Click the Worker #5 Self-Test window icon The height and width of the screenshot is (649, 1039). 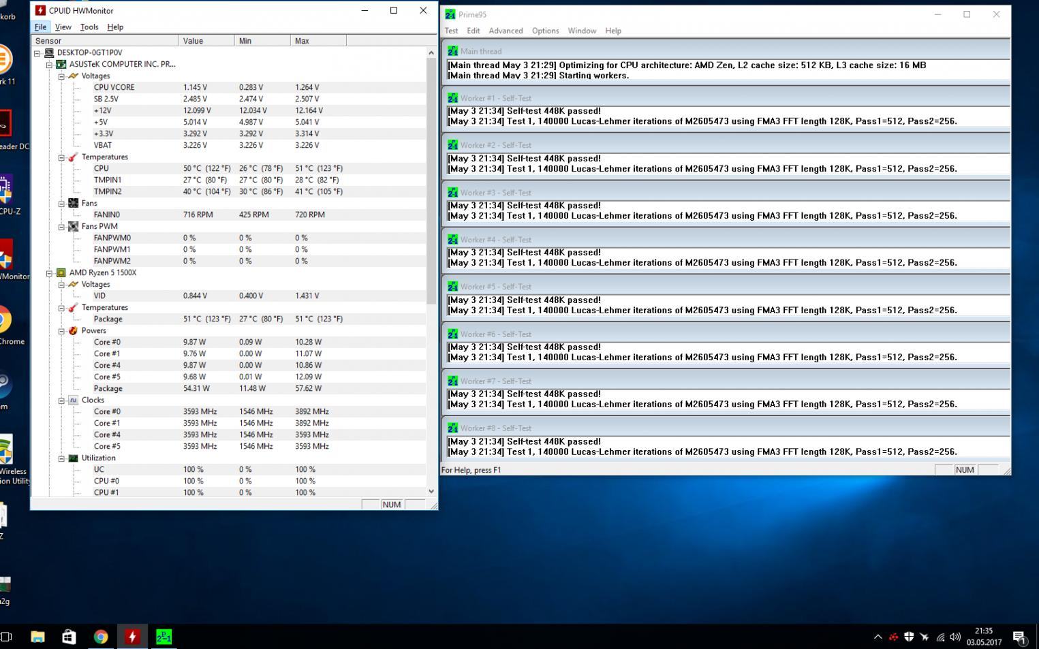452,287
